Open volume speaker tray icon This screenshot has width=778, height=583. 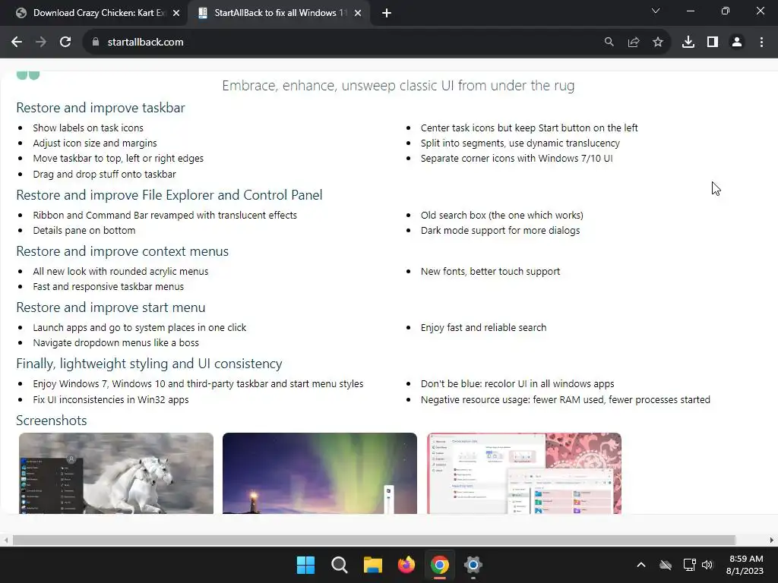click(707, 565)
